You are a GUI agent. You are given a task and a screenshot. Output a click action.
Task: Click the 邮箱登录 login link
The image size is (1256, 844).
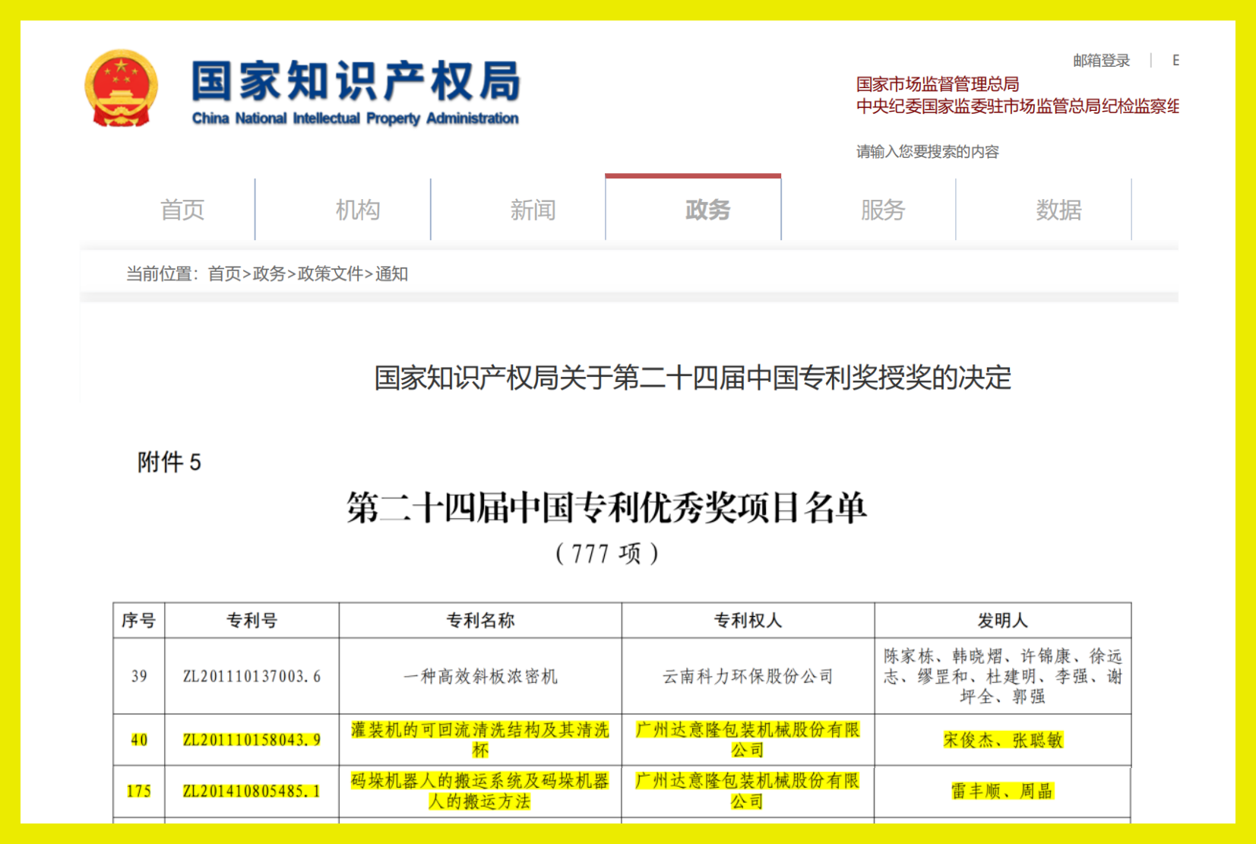[x=1099, y=60]
